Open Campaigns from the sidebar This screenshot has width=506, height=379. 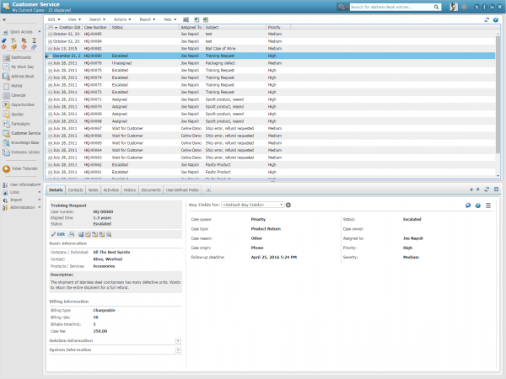(17, 124)
